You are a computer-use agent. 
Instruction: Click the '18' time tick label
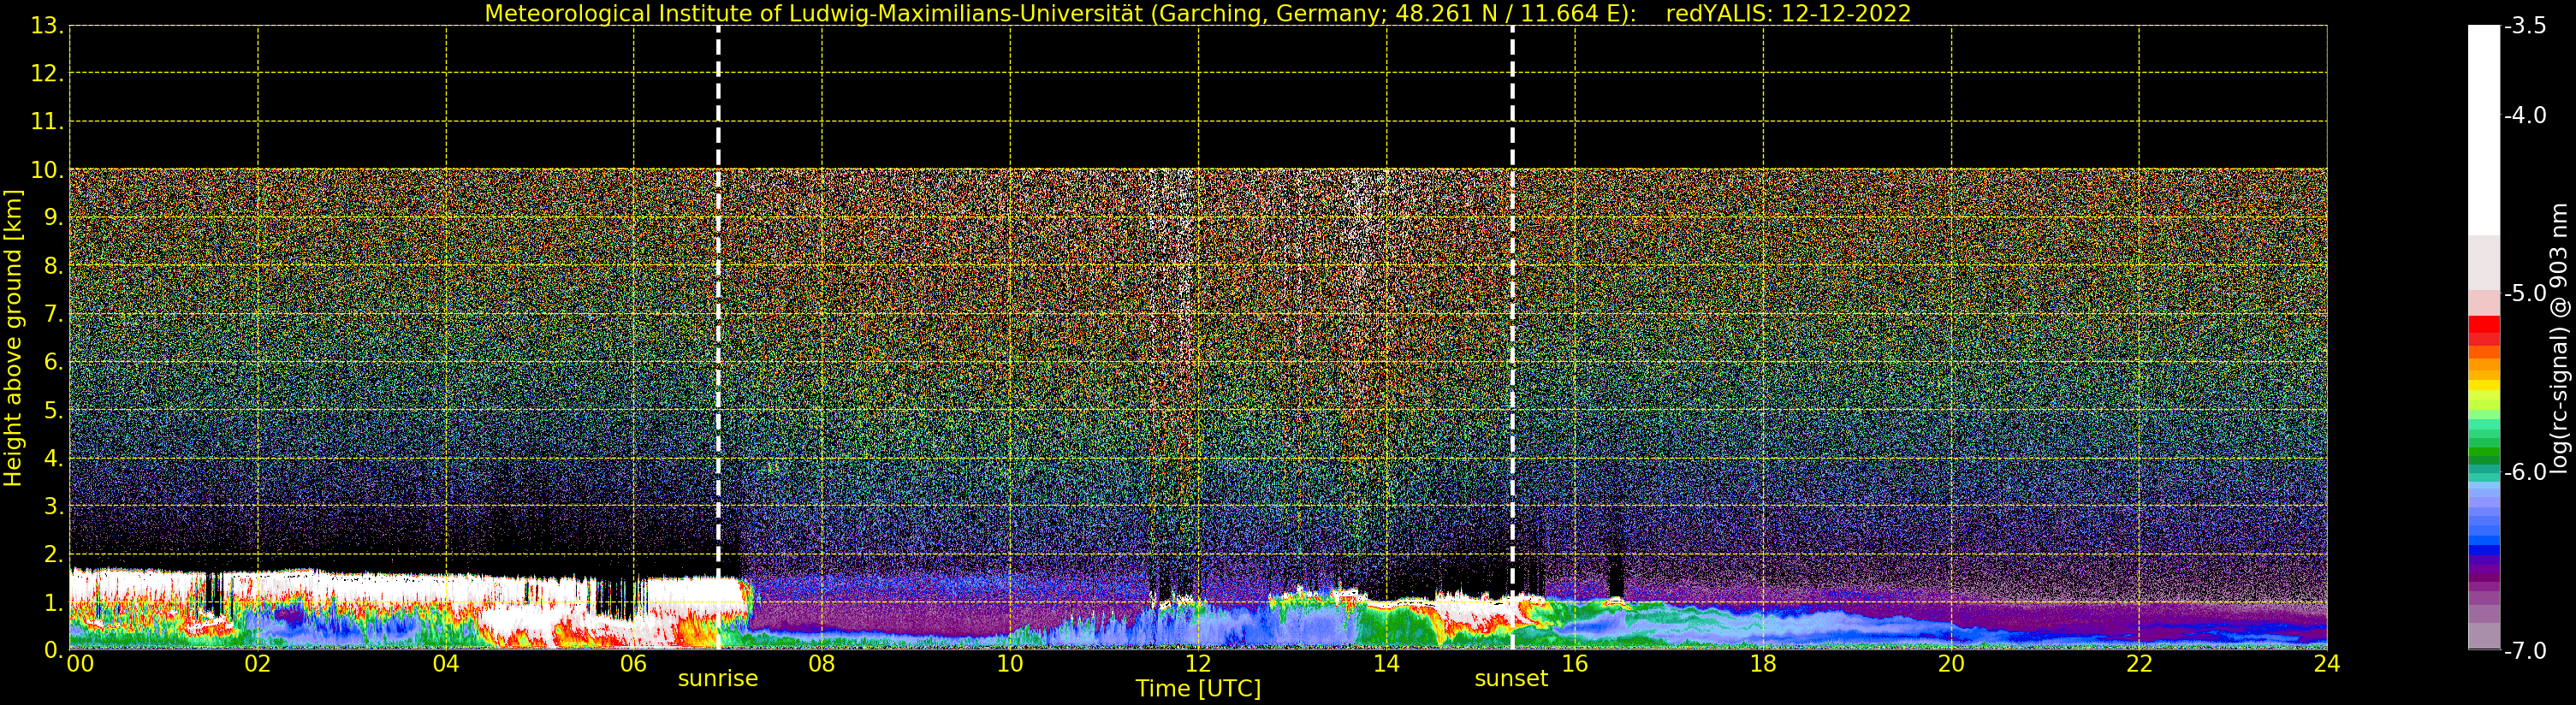point(1763,663)
